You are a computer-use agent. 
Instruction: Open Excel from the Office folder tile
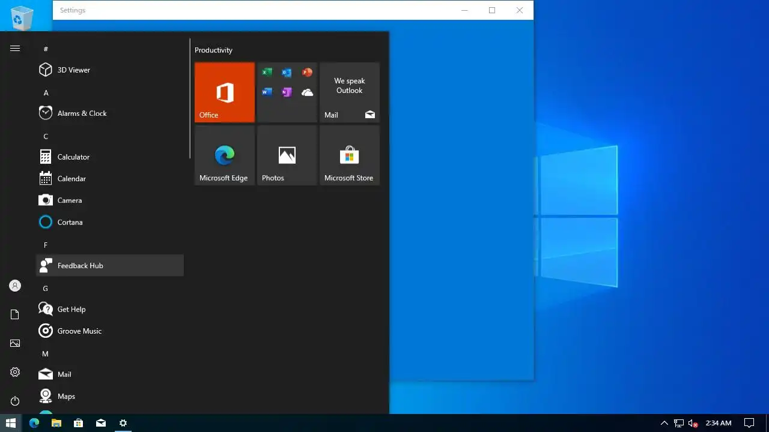pyautogui.click(x=267, y=73)
